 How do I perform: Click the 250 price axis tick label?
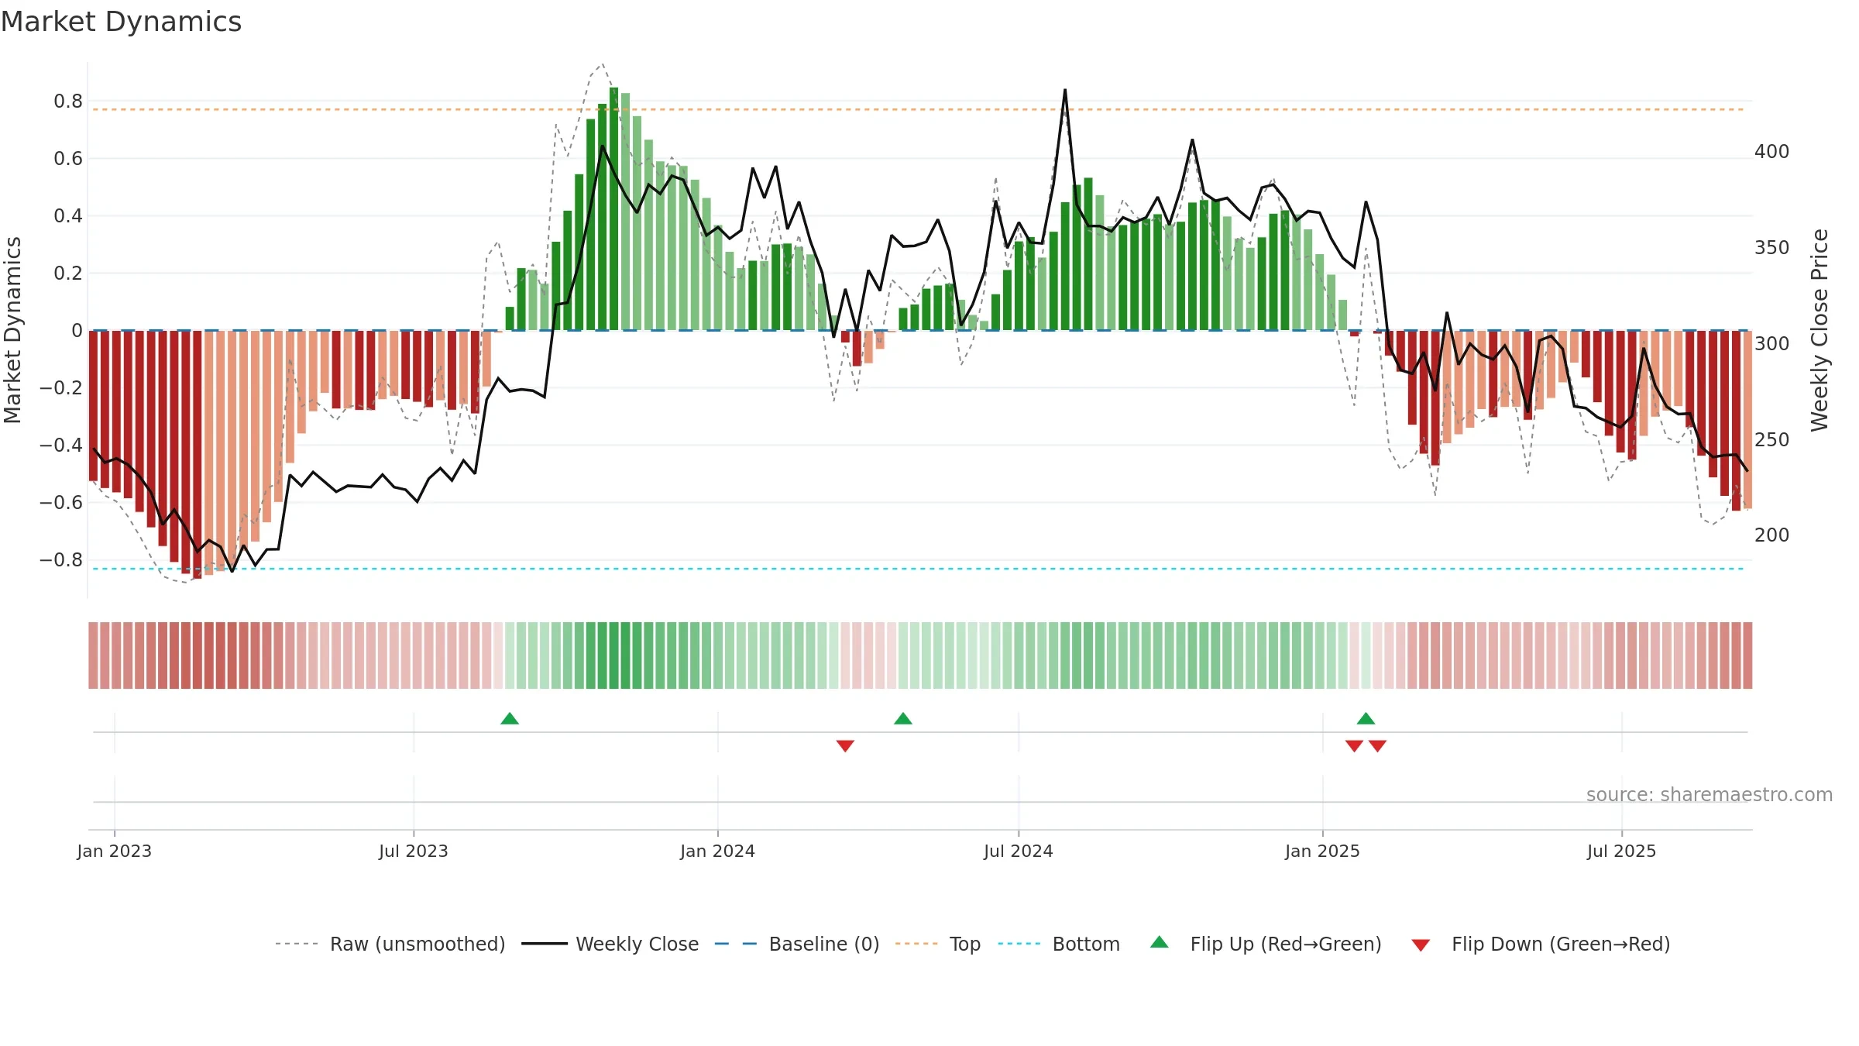(x=1772, y=440)
